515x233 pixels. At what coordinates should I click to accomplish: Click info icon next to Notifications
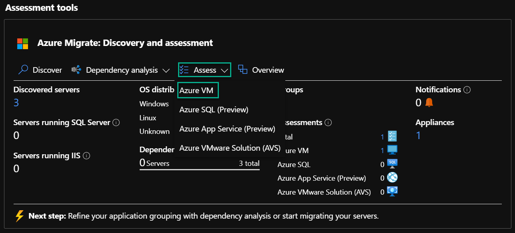tap(467, 90)
